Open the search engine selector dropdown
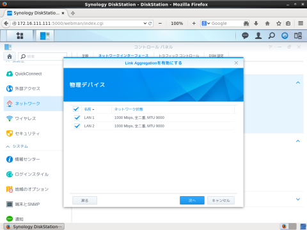307x230 pixels. pos(206,24)
